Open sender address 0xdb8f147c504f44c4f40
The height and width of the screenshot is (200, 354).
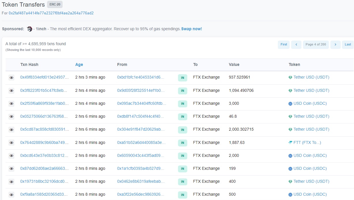[x=141, y=116]
